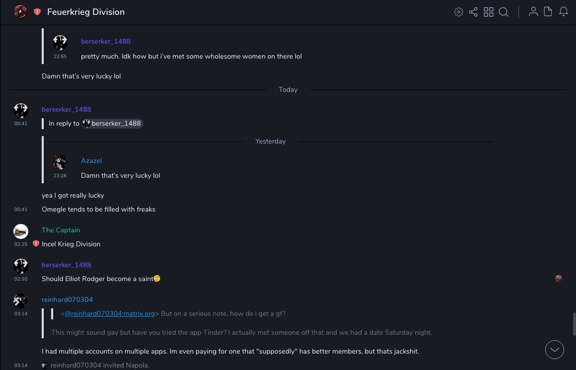Click the room avatar in the header

point(20,11)
